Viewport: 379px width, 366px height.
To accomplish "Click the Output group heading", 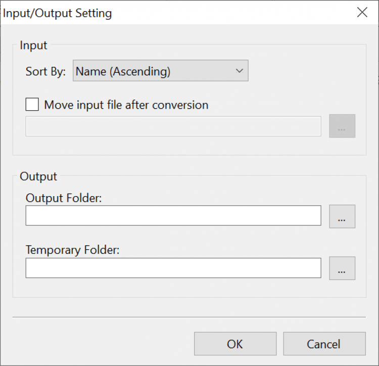I will pyautogui.click(x=38, y=176).
